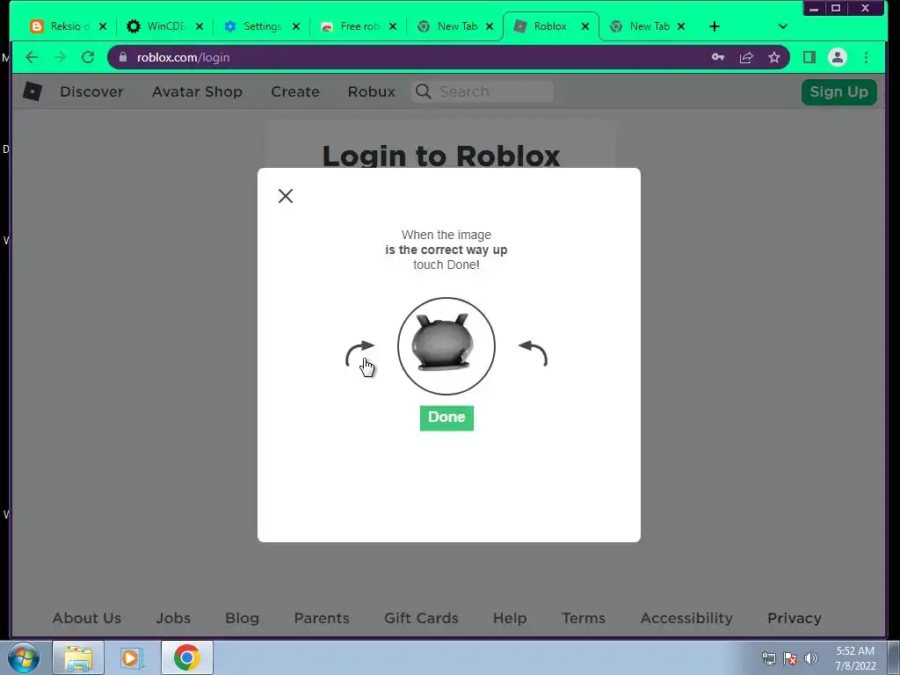Open the Create link
The width and height of the screenshot is (900, 675).
coord(295,91)
